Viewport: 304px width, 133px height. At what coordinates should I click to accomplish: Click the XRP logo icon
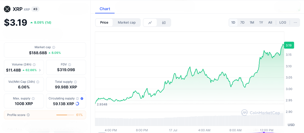pyautogui.click(x=7, y=9)
